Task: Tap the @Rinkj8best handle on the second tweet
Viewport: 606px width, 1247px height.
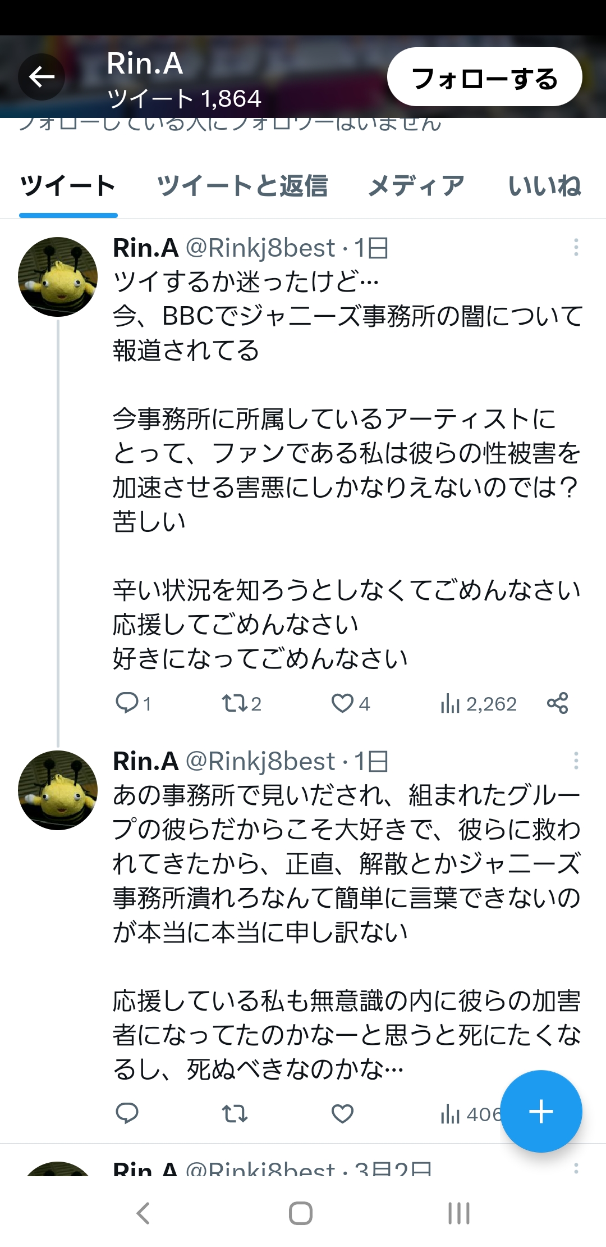Action: click(x=260, y=761)
